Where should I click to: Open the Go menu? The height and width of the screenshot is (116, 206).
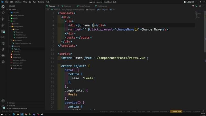(x=30, y=2)
